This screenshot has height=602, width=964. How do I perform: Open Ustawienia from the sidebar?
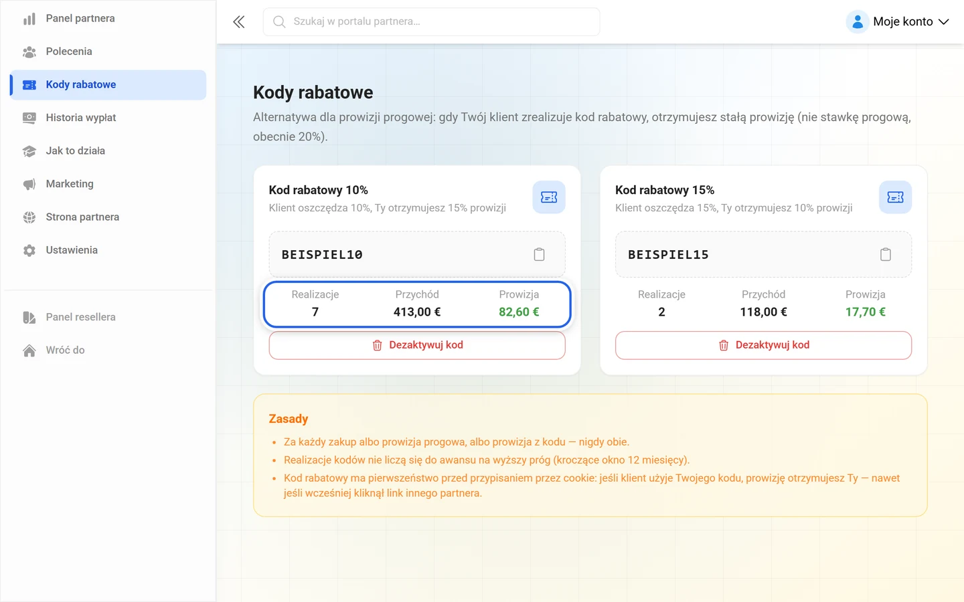tap(108, 250)
